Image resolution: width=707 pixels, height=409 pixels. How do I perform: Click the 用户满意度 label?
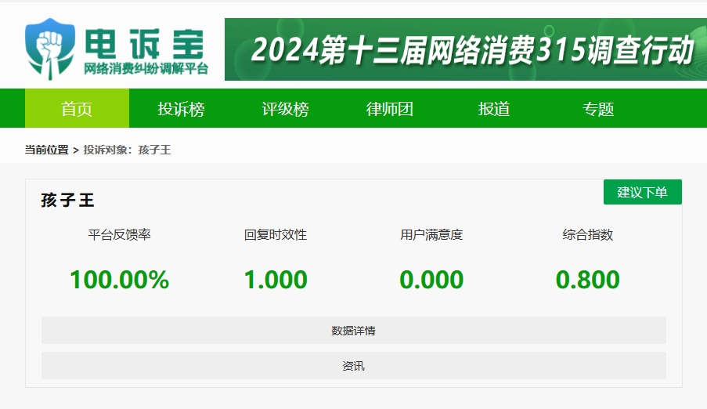431,235
